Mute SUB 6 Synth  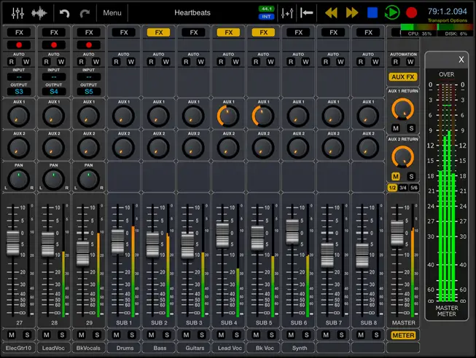291,335
